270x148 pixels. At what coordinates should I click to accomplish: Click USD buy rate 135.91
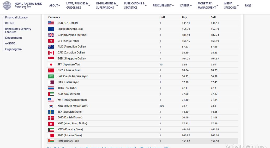click(x=186, y=23)
